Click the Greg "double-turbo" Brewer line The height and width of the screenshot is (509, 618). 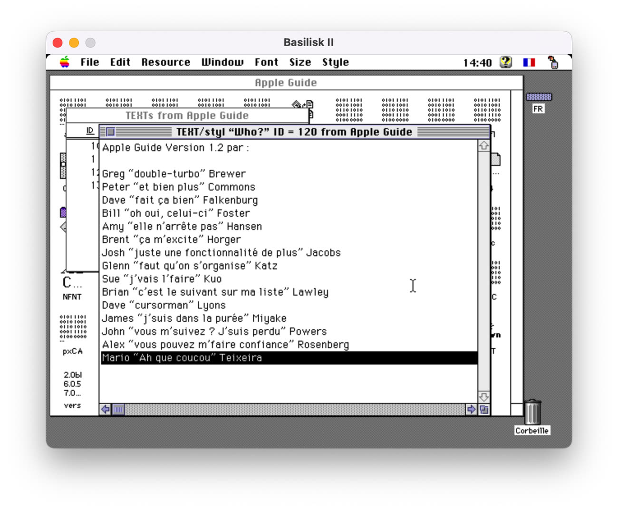pos(174,174)
